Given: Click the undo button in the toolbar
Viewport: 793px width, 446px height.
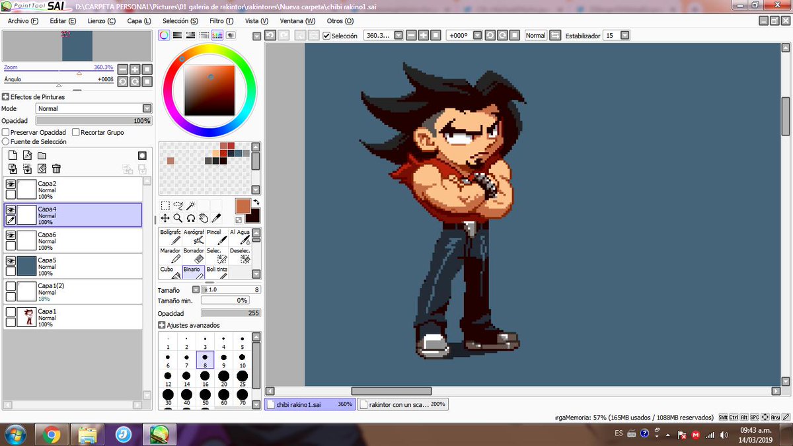Looking at the screenshot, I should 270,35.
